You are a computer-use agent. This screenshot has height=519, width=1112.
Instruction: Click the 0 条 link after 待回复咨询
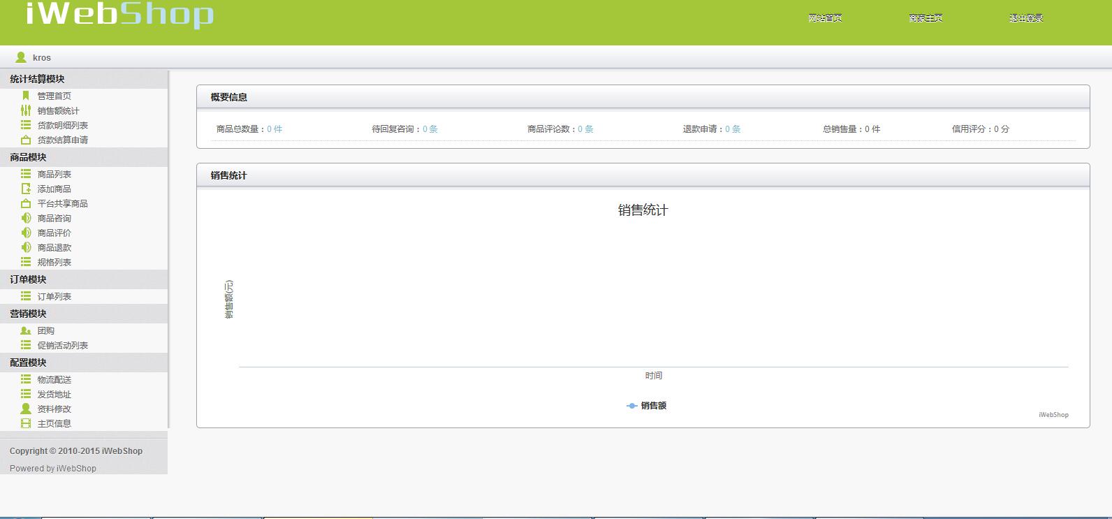click(x=430, y=129)
